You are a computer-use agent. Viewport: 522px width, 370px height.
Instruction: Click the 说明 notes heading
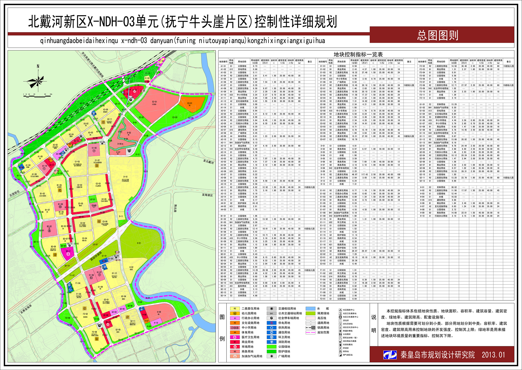(373, 324)
